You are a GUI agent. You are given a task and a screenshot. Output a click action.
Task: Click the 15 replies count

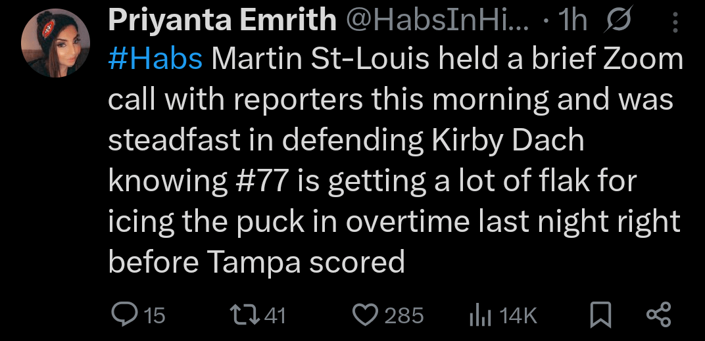coord(154,316)
